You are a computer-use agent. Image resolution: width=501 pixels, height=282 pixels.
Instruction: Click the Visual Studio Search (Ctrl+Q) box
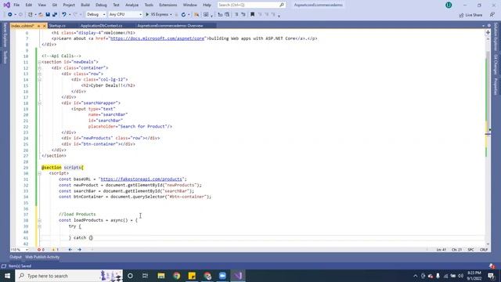251,5
